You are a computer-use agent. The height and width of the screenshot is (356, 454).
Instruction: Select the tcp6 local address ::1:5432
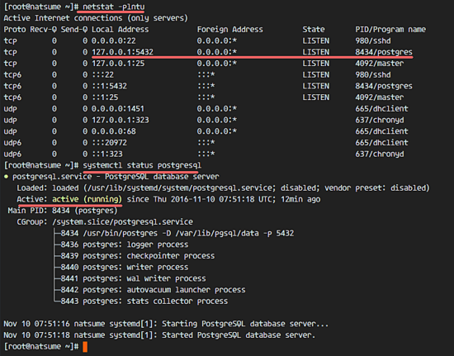click(x=109, y=86)
